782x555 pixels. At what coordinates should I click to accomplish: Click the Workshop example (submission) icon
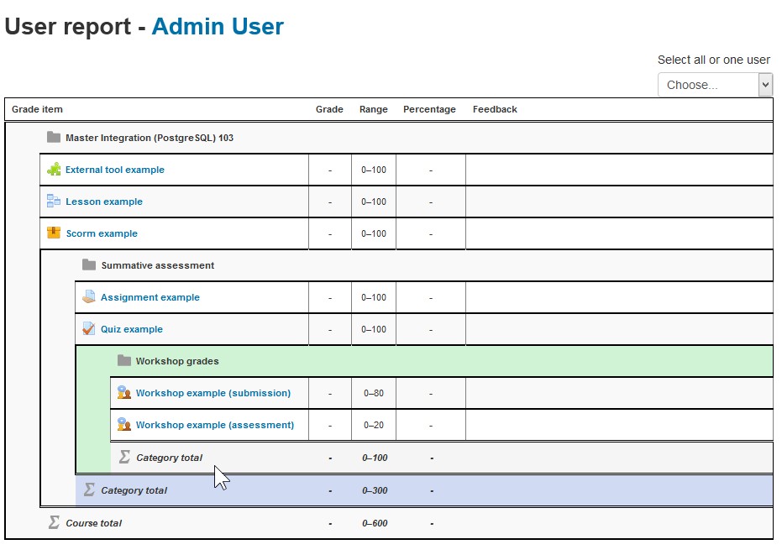[124, 392]
